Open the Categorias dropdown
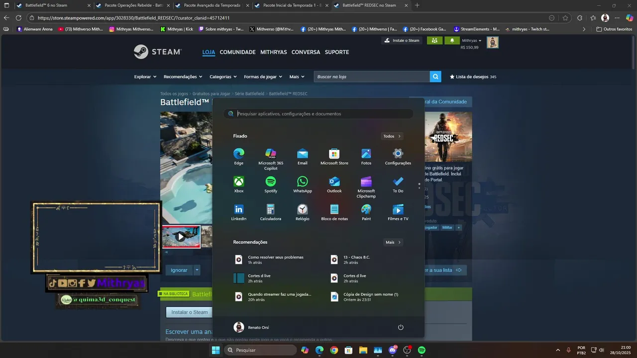This screenshot has width=637, height=358. 222,77
